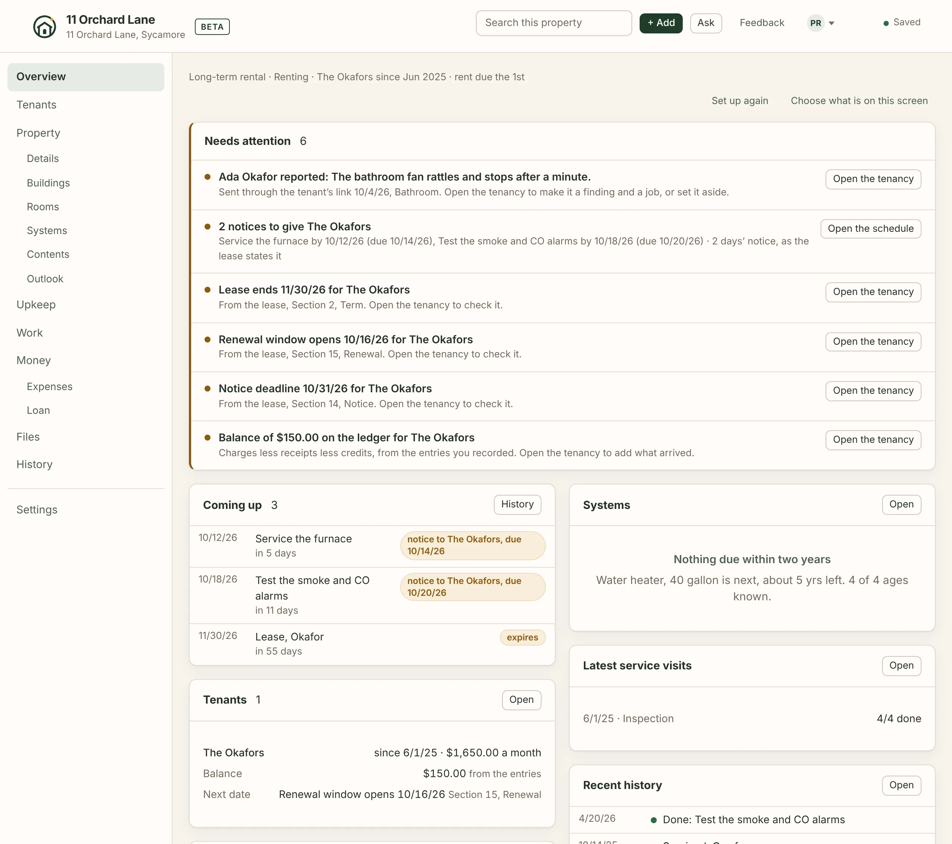The height and width of the screenshot is (844, 952).
Task: Open the Feedback link
Action: 762,23
